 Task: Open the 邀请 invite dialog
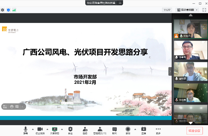click(85, 131)
